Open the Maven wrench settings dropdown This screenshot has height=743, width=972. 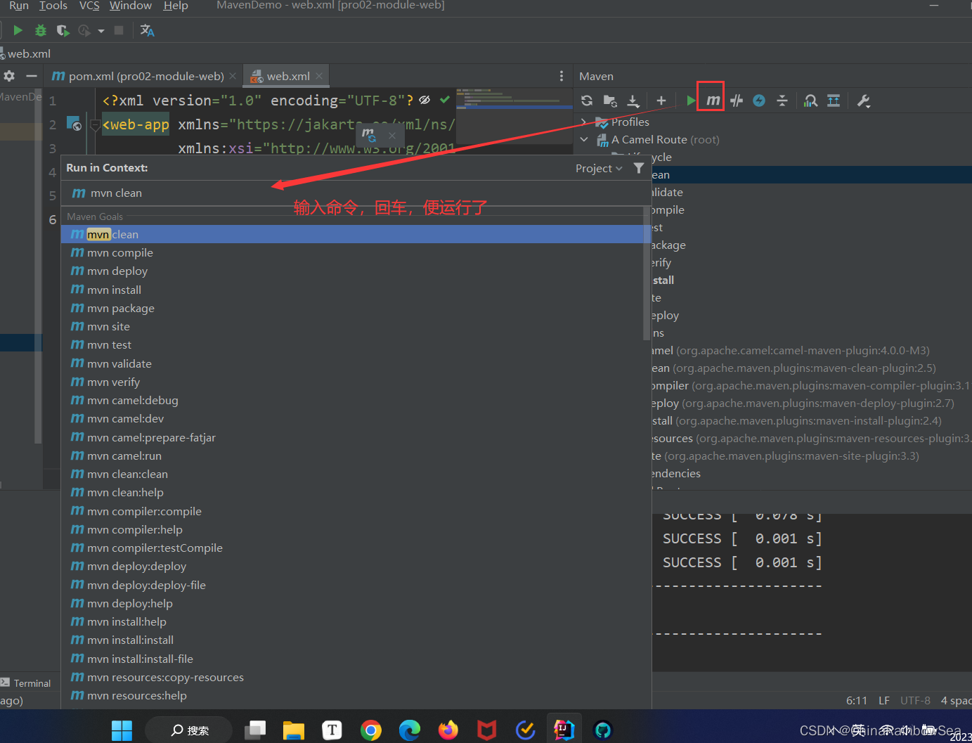point(864,101)
